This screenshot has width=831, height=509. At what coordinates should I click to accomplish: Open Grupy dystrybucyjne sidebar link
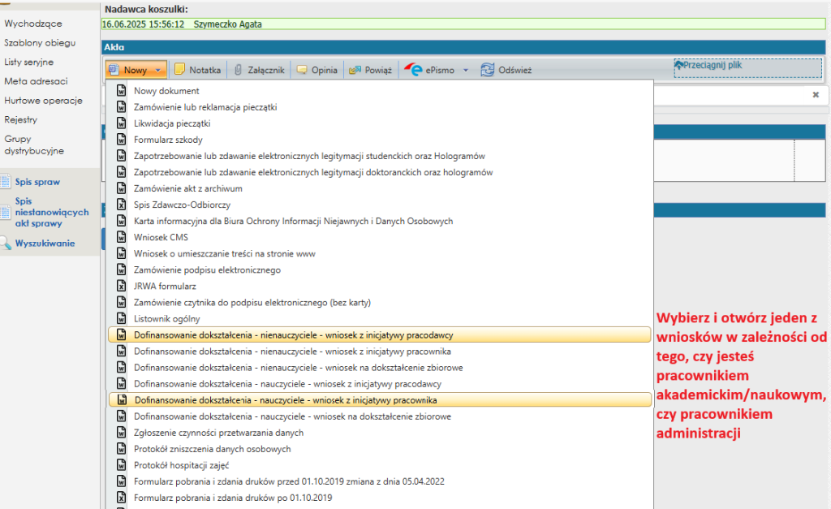[x=34, y=145]
